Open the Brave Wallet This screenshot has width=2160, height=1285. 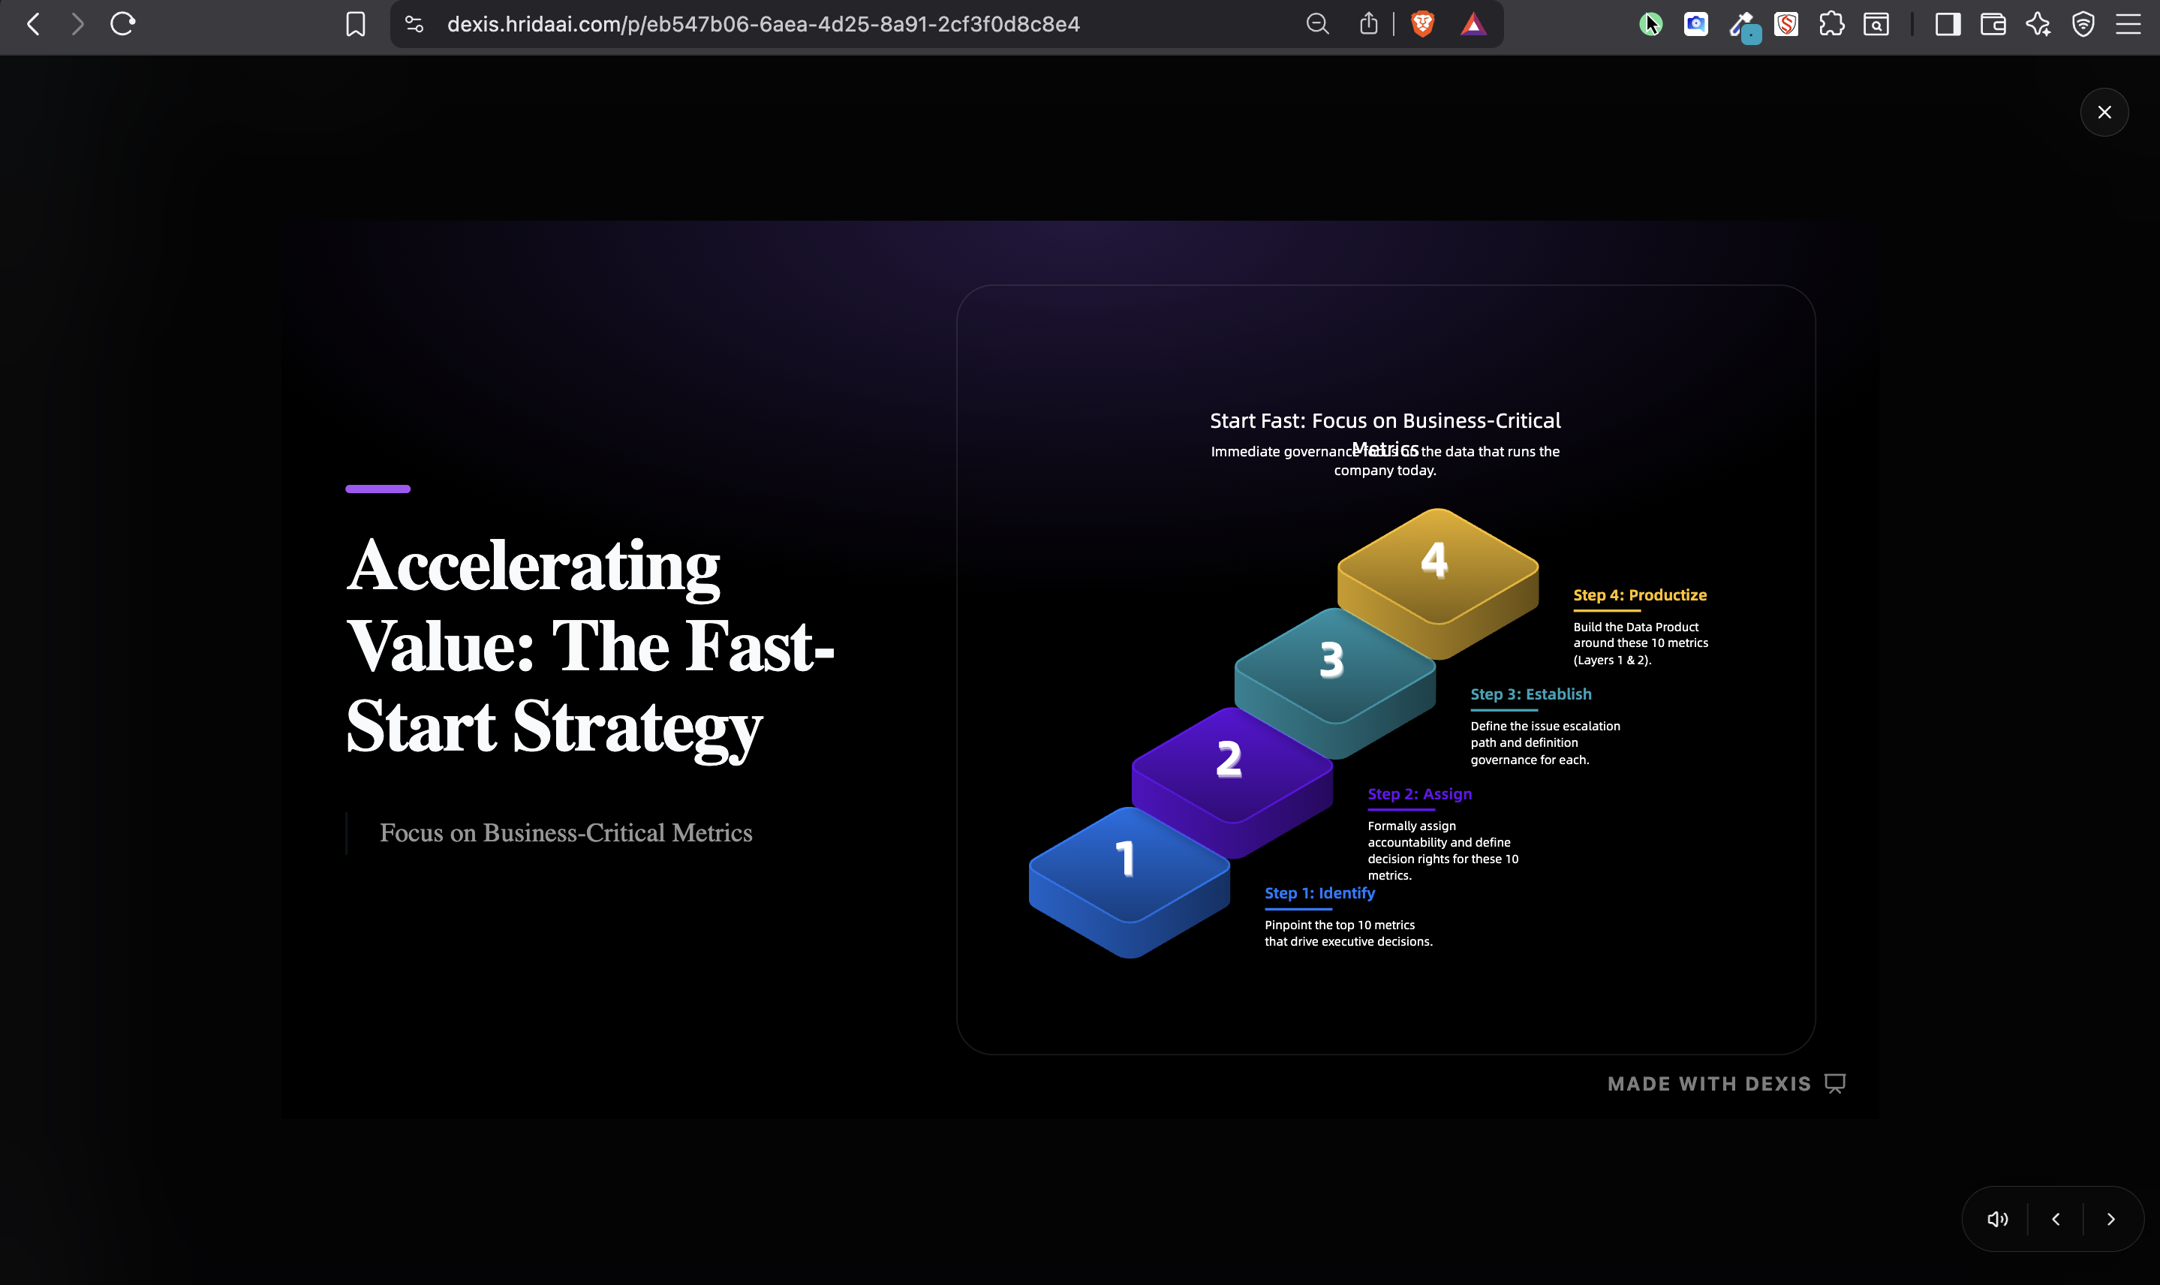(1993, 24)
